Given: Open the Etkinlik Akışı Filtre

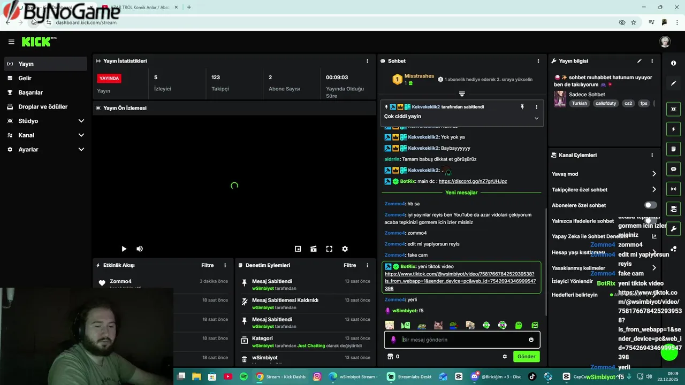Looking at the screenshot, I should coord(207,265).
